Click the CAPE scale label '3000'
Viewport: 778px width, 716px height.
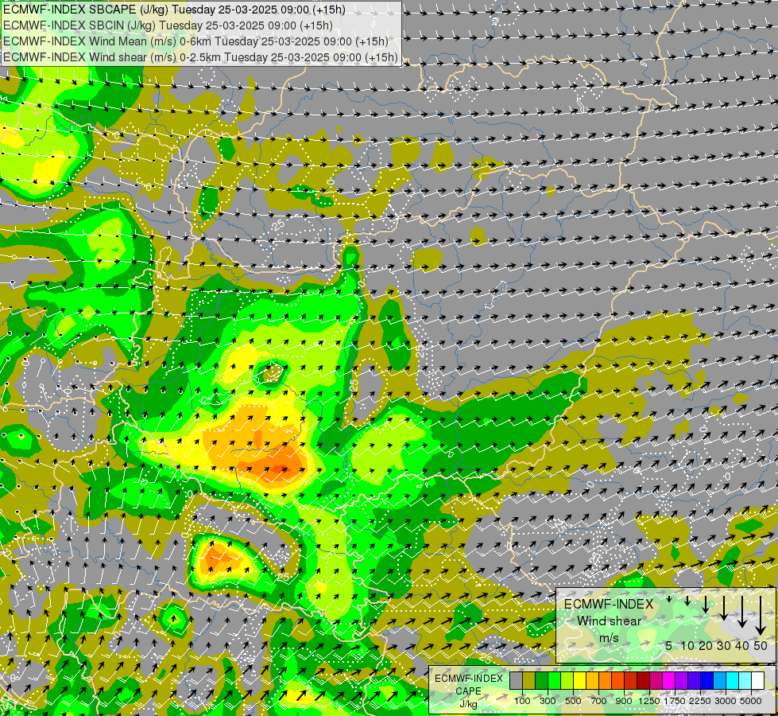(726, 701)
